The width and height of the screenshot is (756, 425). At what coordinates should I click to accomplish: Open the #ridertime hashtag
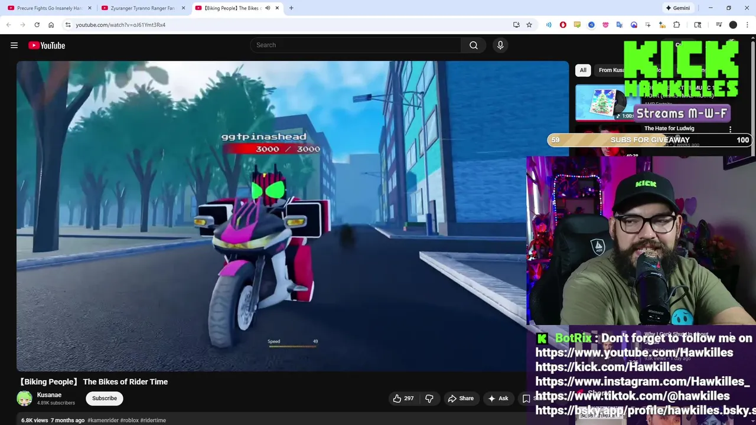tap(153, 420)
